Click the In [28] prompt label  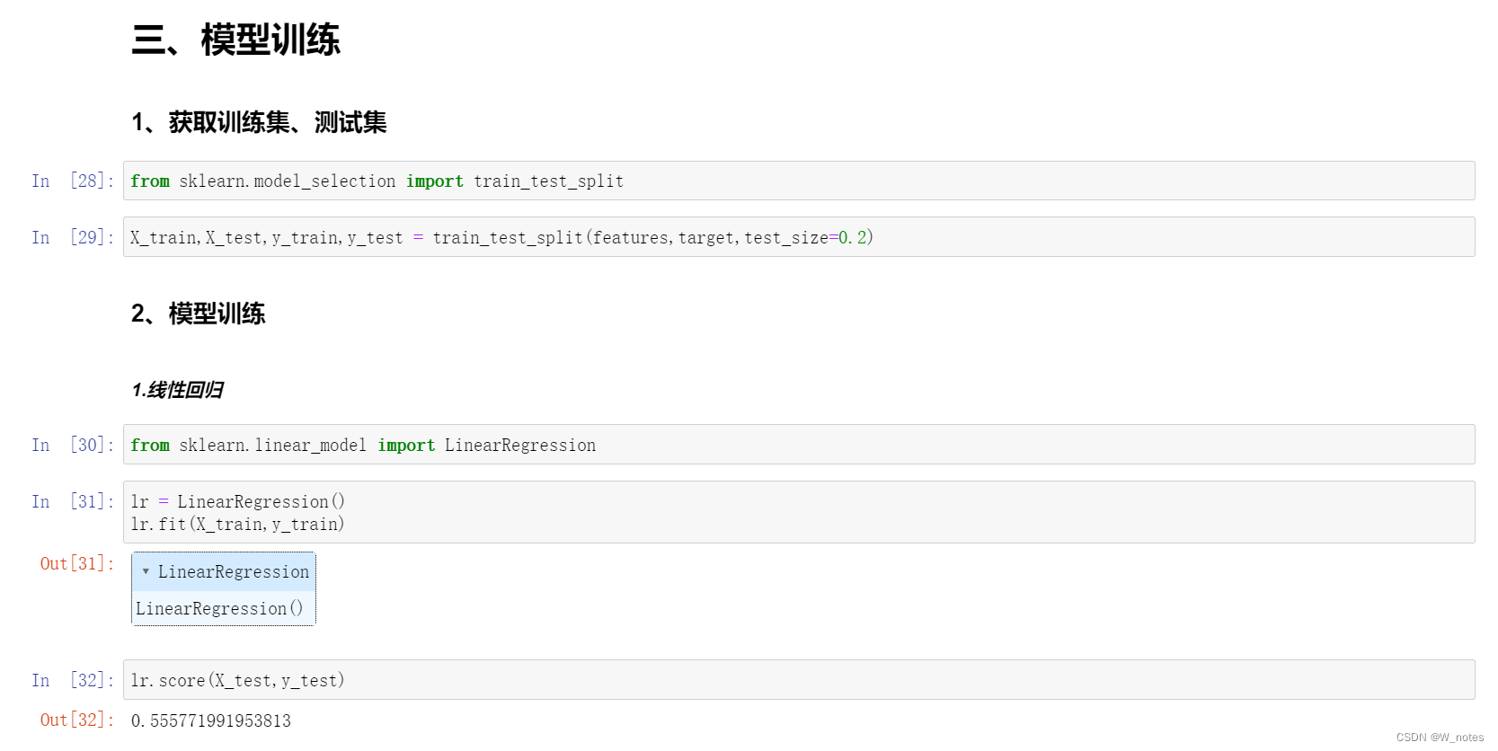(x=73, y=181)
